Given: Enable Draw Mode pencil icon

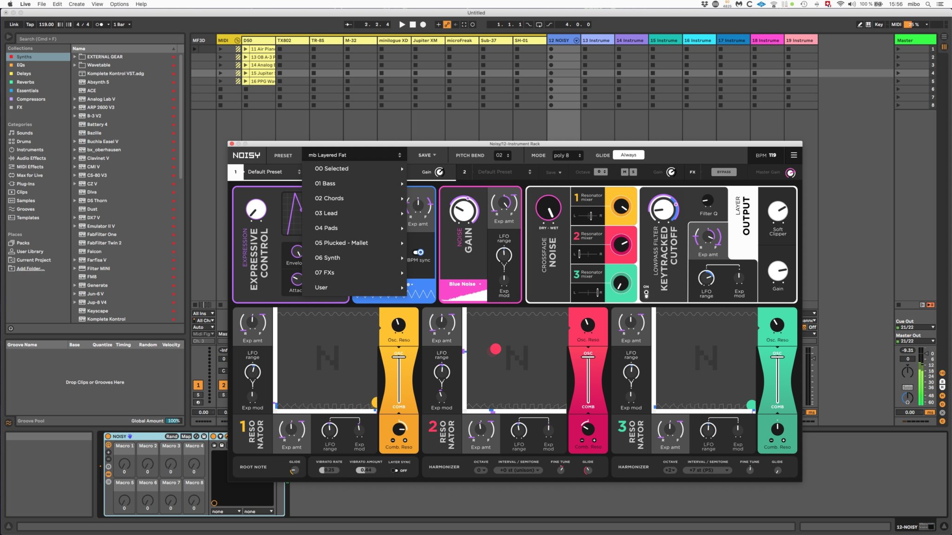Looking at the screenshot, I should tap(860, 25).
